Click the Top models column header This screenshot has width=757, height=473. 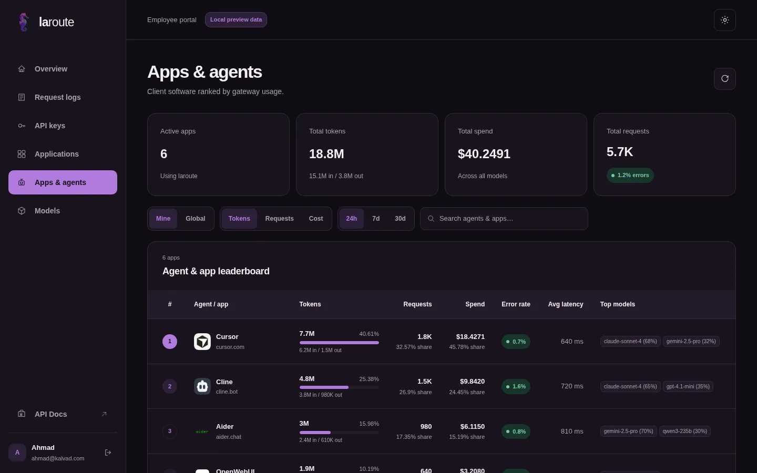coord(618,304)
